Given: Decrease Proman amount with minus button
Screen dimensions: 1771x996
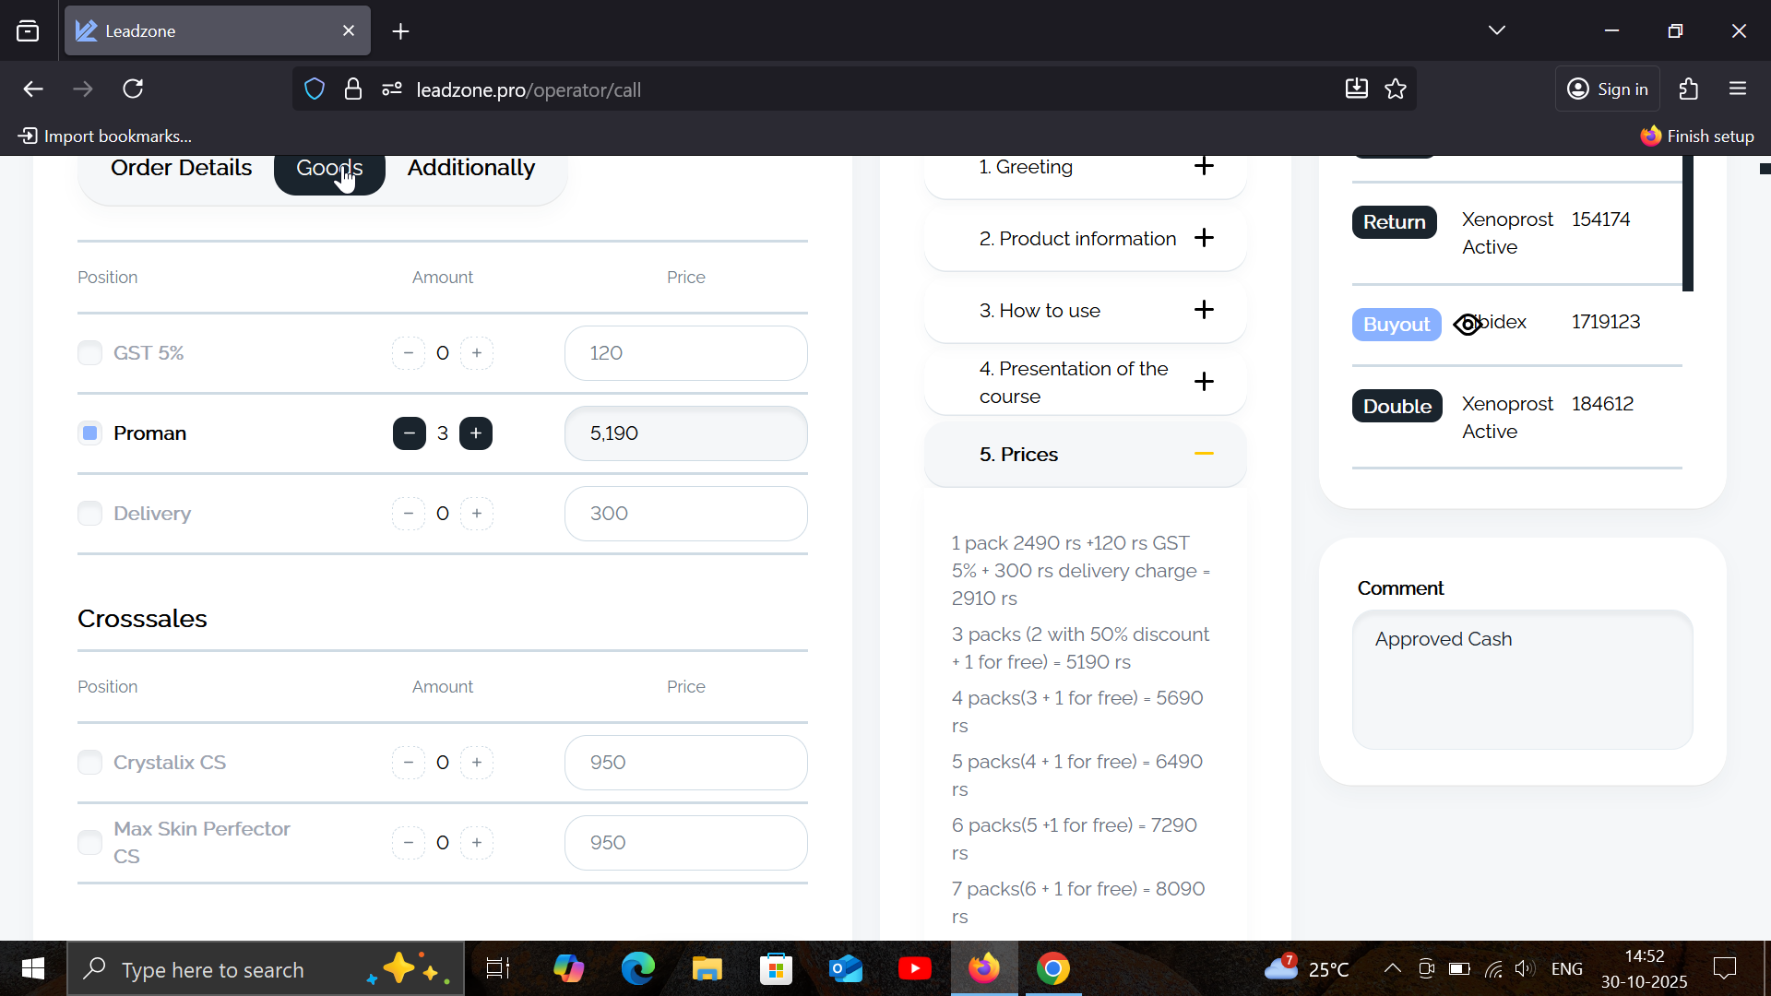Looking at the screenshot, I should [x=409, y=433].
